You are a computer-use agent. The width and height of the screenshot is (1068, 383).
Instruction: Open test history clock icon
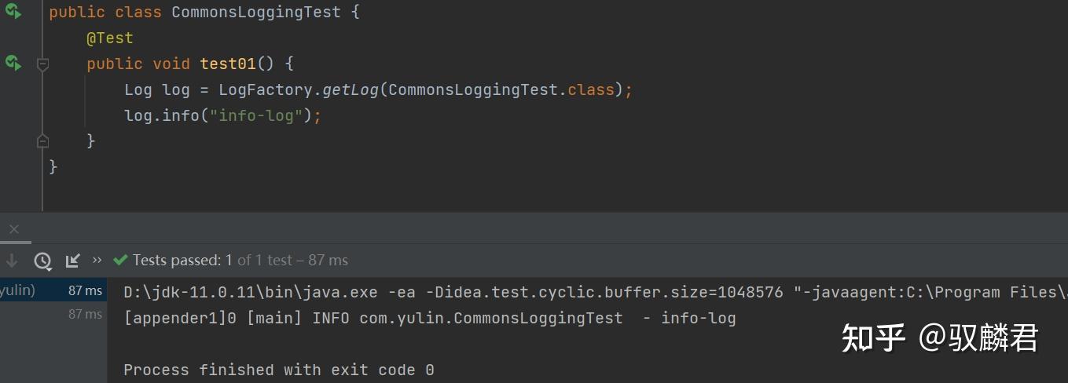coord(42,261)
